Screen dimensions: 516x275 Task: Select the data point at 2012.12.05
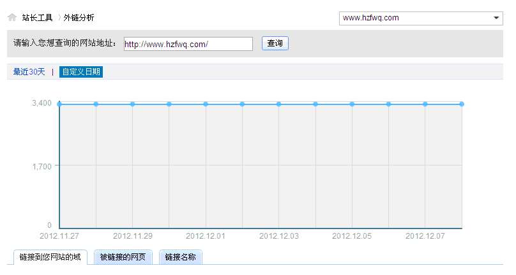click(x=352, y=104)
